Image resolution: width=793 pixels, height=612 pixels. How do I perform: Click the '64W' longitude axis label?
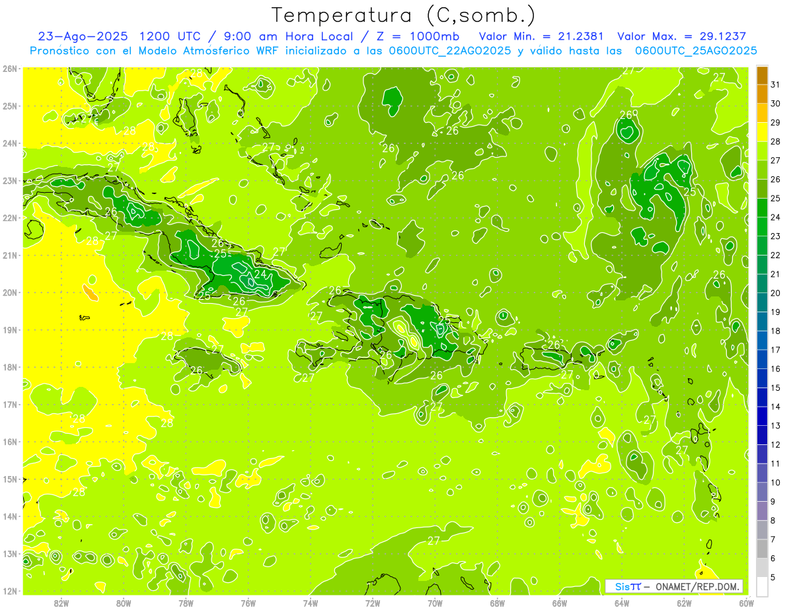pyautogui.click(x=622, y=603)
